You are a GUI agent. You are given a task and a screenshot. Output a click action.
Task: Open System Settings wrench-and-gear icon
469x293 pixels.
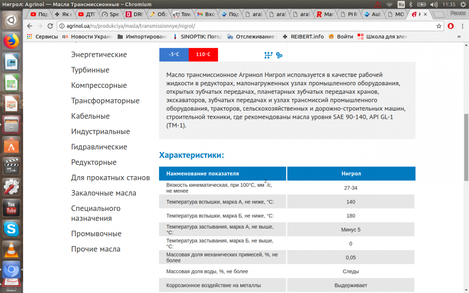[x=11, y=188]
